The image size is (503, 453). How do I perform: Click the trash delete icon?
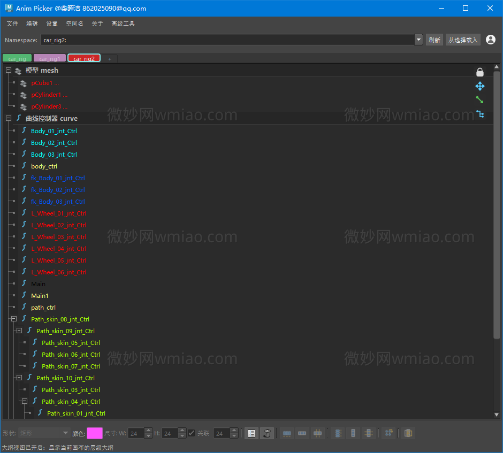267,433
